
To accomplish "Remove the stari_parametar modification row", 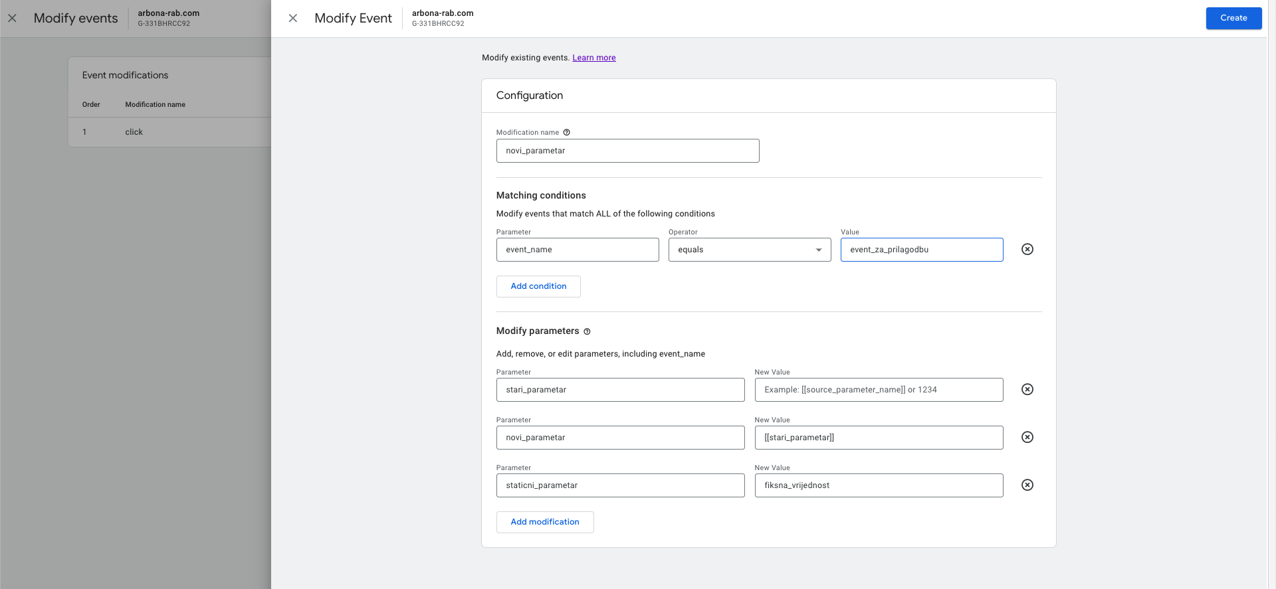I will coord(1027,389).
